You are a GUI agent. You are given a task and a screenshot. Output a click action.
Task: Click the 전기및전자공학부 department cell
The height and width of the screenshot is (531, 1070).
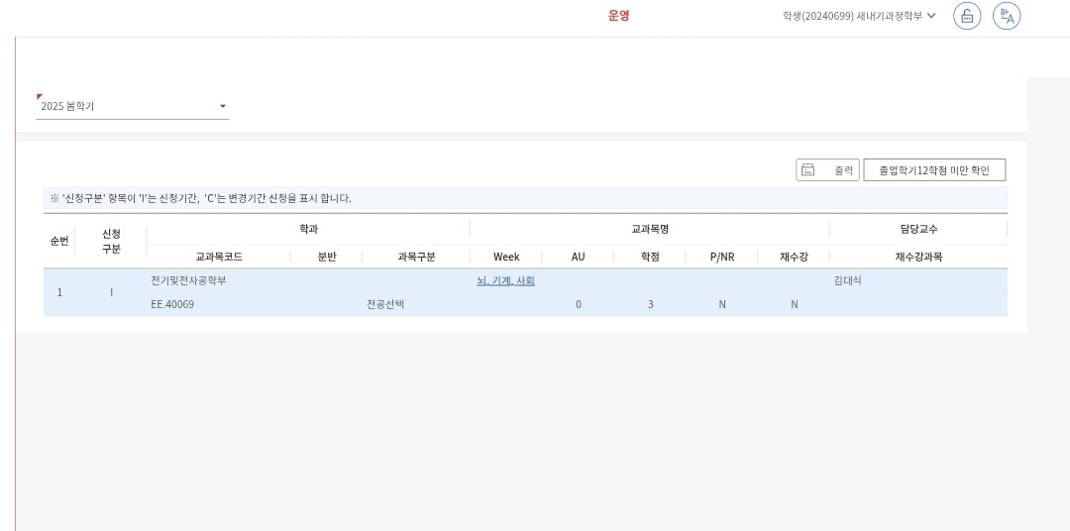188,280
